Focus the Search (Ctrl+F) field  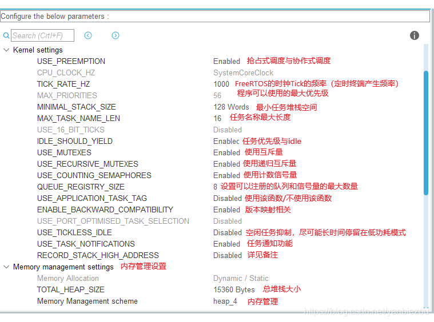click(43, 35)
